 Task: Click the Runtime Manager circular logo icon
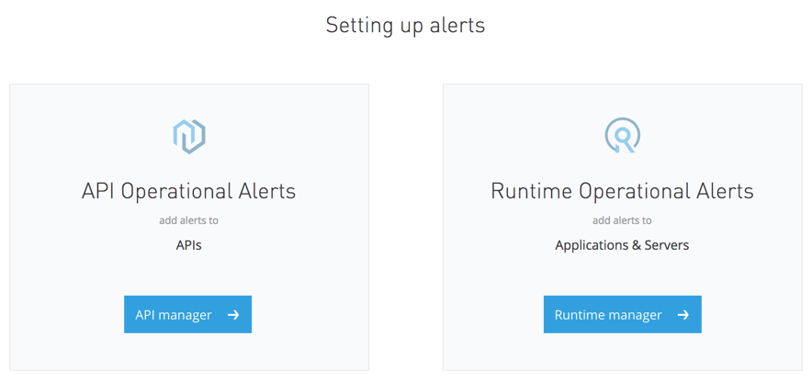623,136
